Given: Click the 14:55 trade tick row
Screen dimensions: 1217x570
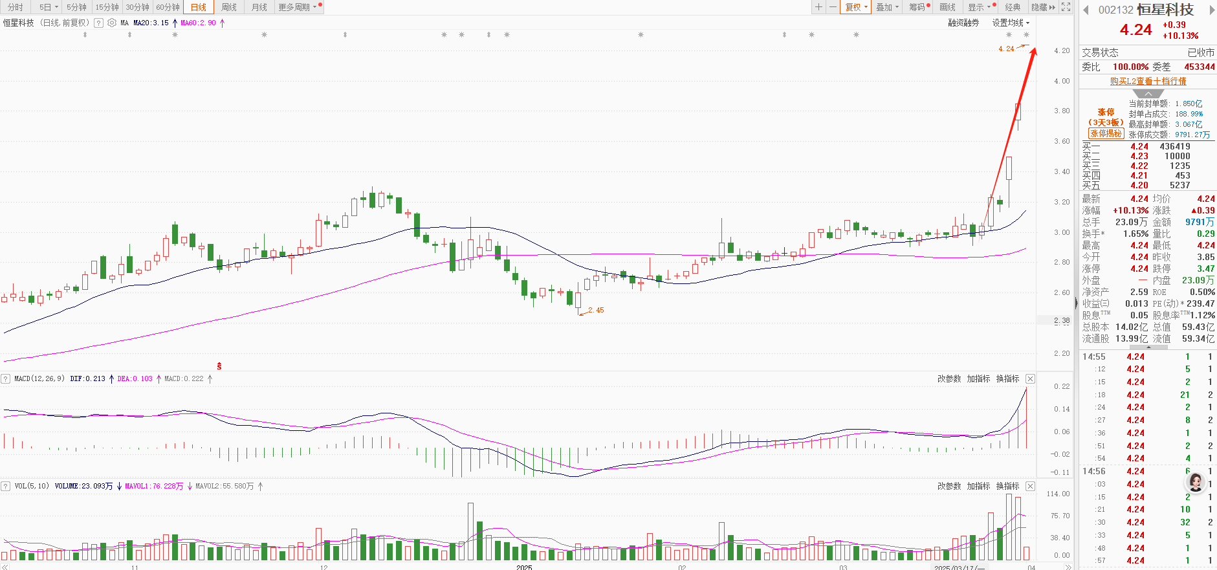Looking at the screenshot, I should 1148,356.
